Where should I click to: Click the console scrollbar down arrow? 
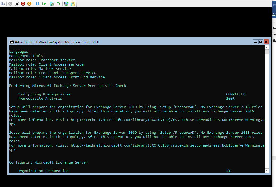[x=267, y=170]
